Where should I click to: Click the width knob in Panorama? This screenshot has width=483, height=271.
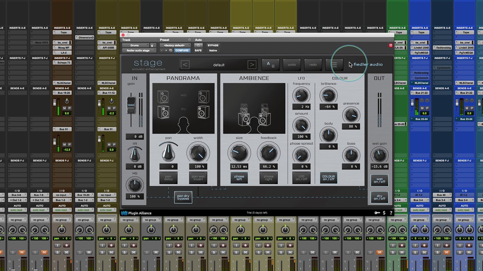(198, 153)
